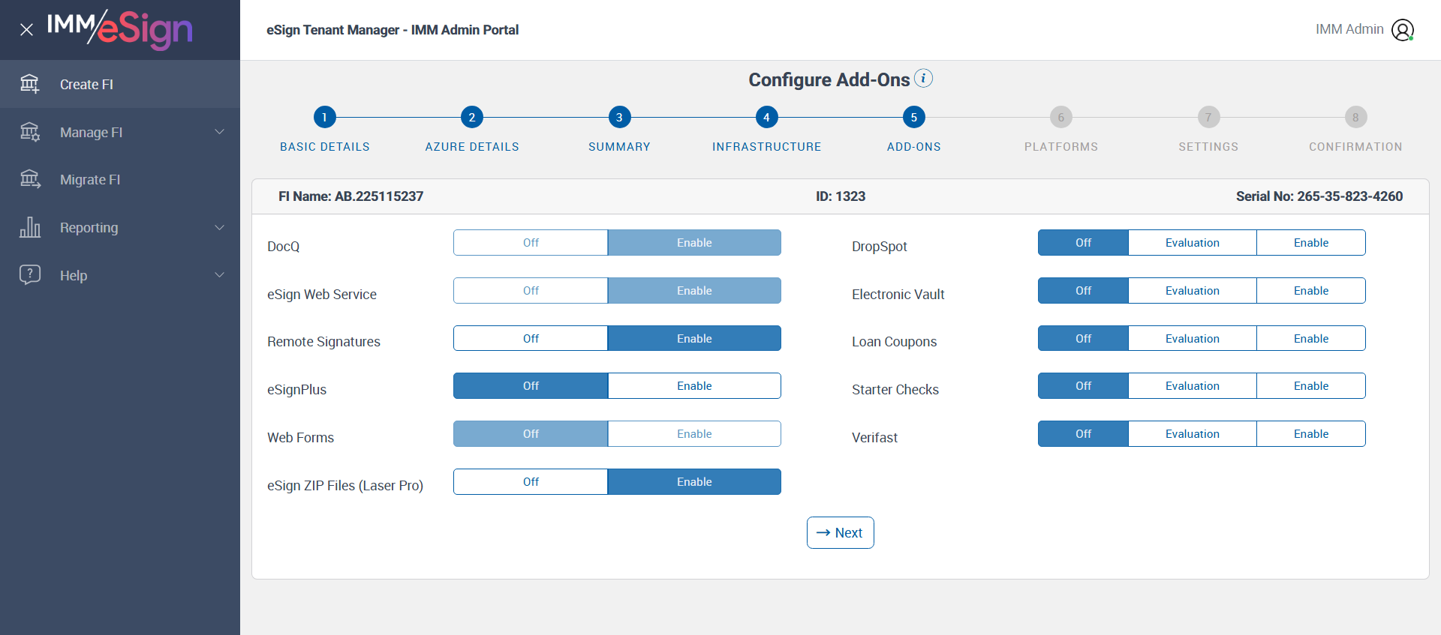Click the Migrate FI bank icon

(30, 179)
